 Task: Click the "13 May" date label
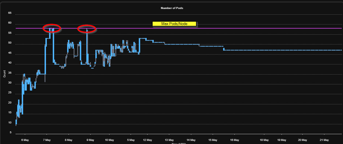tap(169, 140)
